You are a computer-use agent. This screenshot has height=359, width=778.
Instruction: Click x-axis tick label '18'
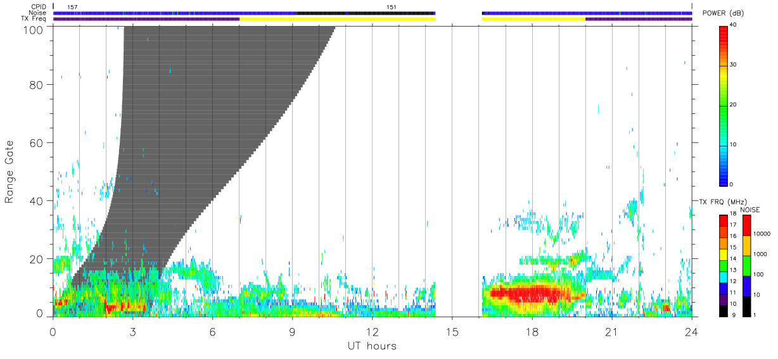click(532, 332)
